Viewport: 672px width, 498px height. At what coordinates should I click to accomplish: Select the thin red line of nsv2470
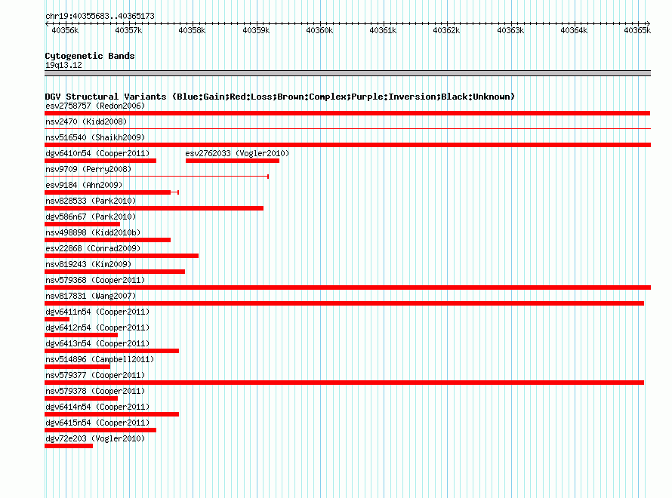tap(347, 128)
